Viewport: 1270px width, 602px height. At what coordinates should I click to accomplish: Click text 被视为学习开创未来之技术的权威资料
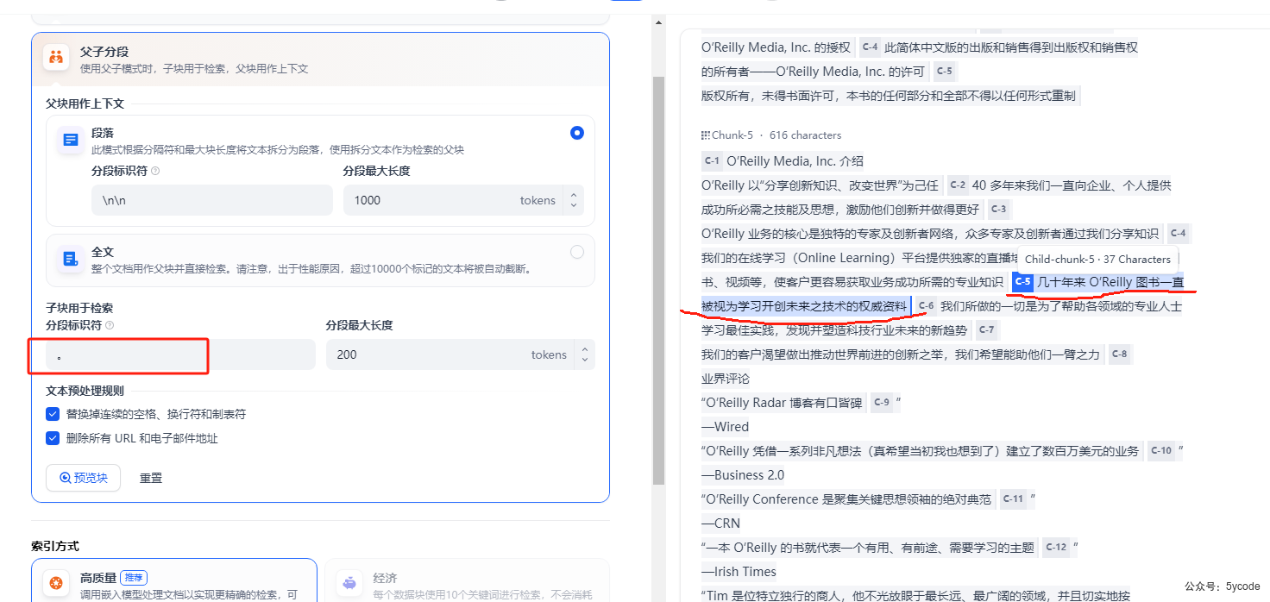click(804, 306)
